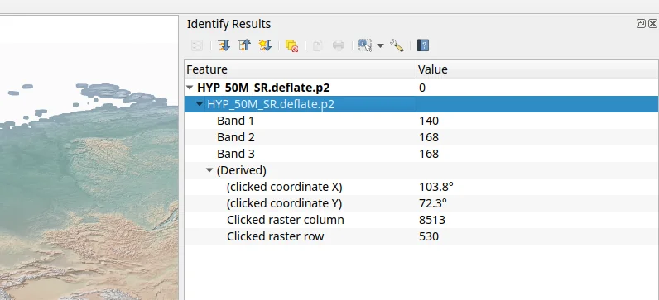Viewport: 659px width, 300px height.
Task: Open Identify Settings with the wrench icon
Action: (397, 45)
